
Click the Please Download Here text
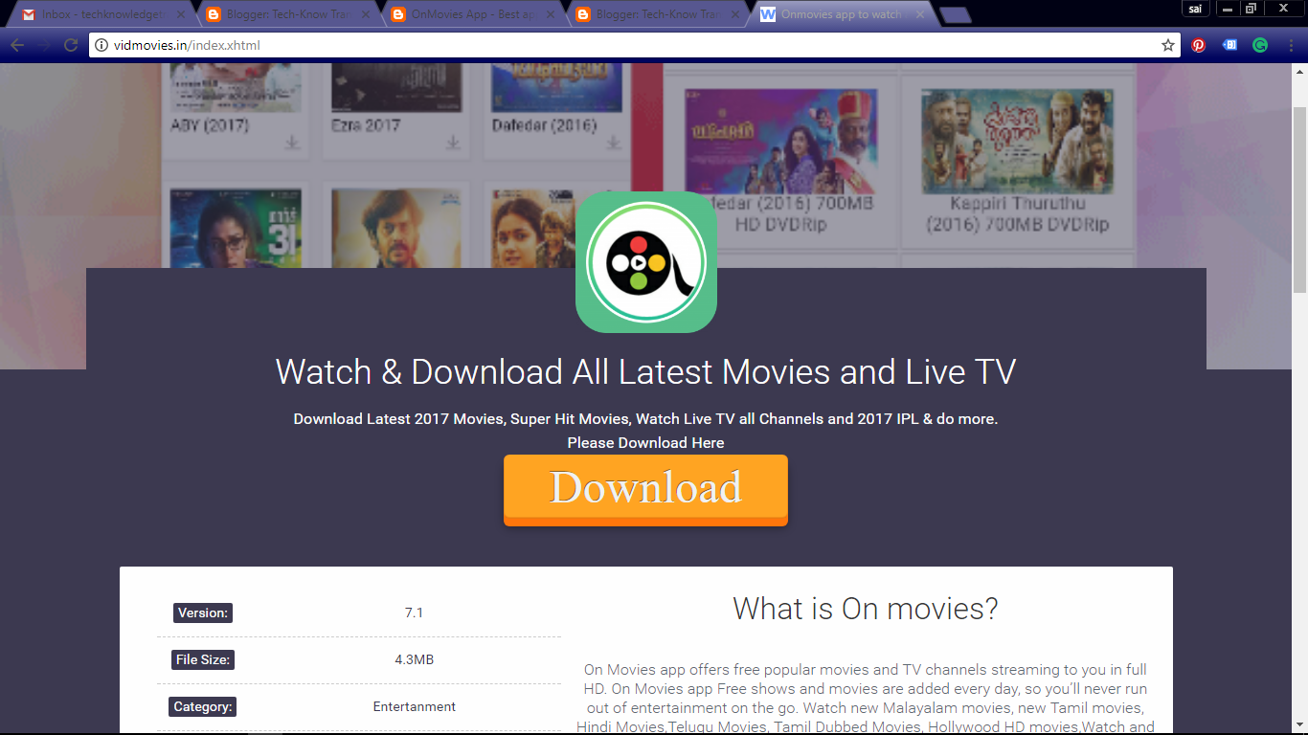tap(645, 442)
